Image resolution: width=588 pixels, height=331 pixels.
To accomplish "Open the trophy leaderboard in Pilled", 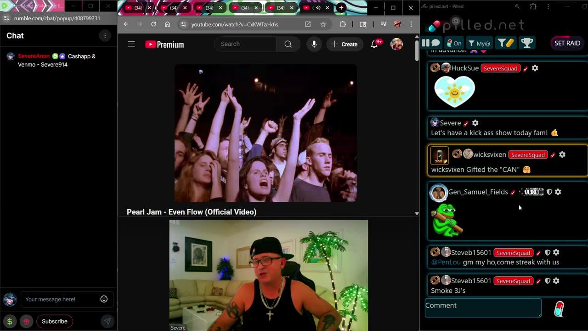I will tap(527, 43).
